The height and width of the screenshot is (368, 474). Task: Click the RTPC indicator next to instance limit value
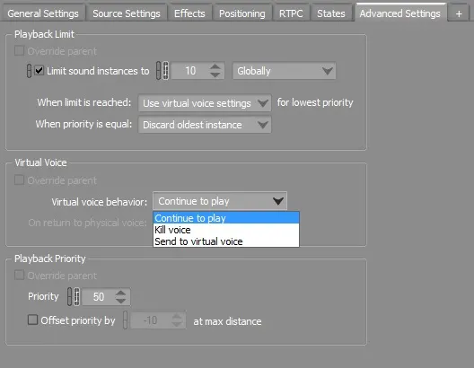(166, 71)
